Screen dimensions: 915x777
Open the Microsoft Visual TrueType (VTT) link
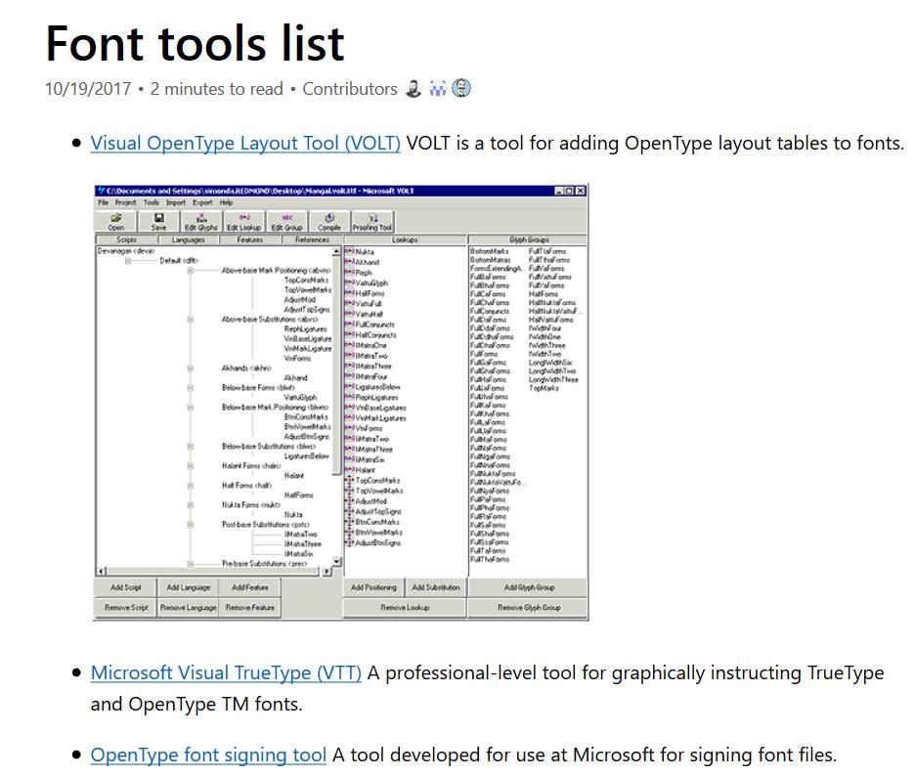[x=225, y=672]
